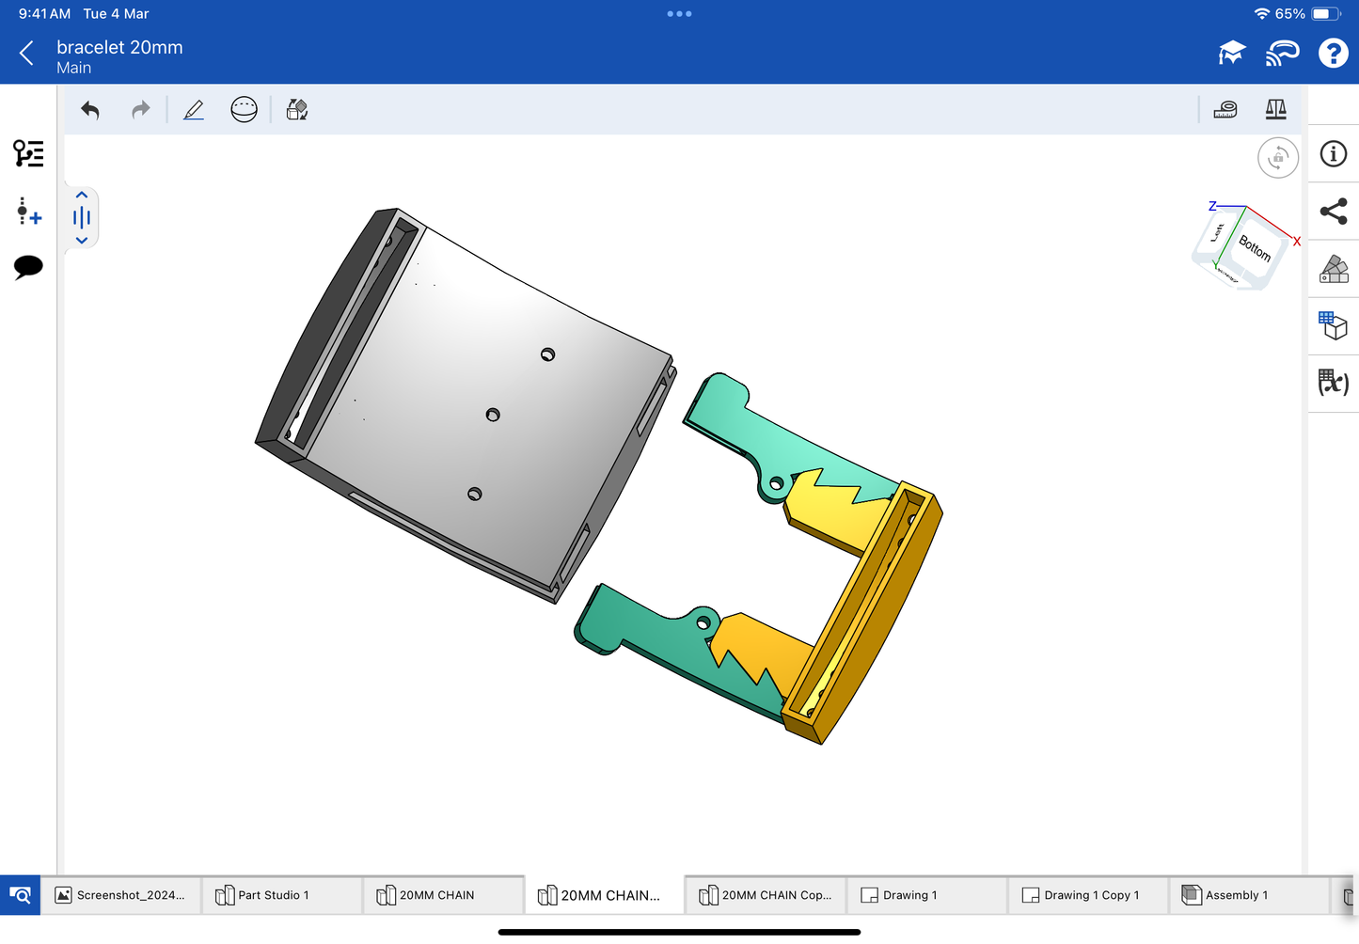Image resolution: width=1359 pixels, height=944 pixels.
Task: Open the insert element plus menu
Action: tap(28, 212)
